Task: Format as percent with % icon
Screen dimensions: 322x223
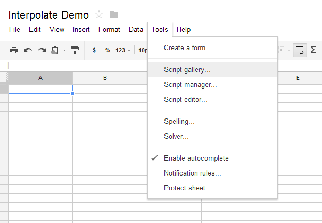Action: click(x=108, y=50)
